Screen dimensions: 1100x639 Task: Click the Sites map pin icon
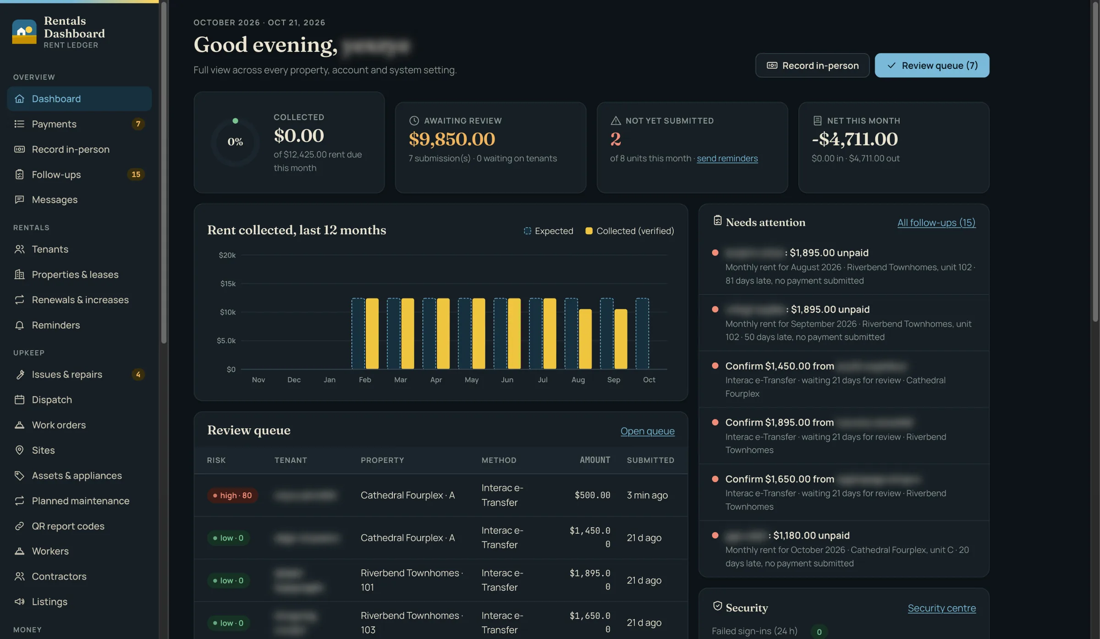tap(19, 450)
